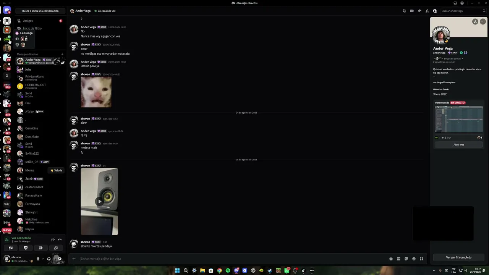Screen dimensions: 489x275
Task: Hide the user profile side panel
Action: (x=435, y=11)
